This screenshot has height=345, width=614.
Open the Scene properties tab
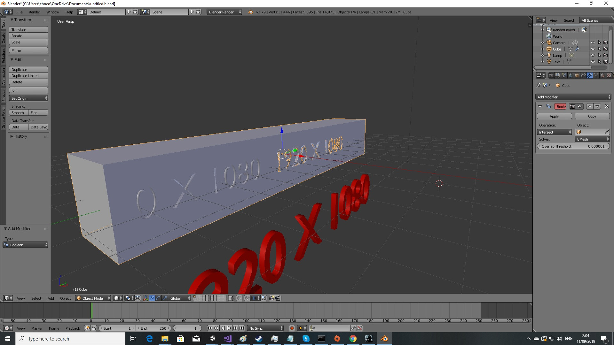point(564,75)
